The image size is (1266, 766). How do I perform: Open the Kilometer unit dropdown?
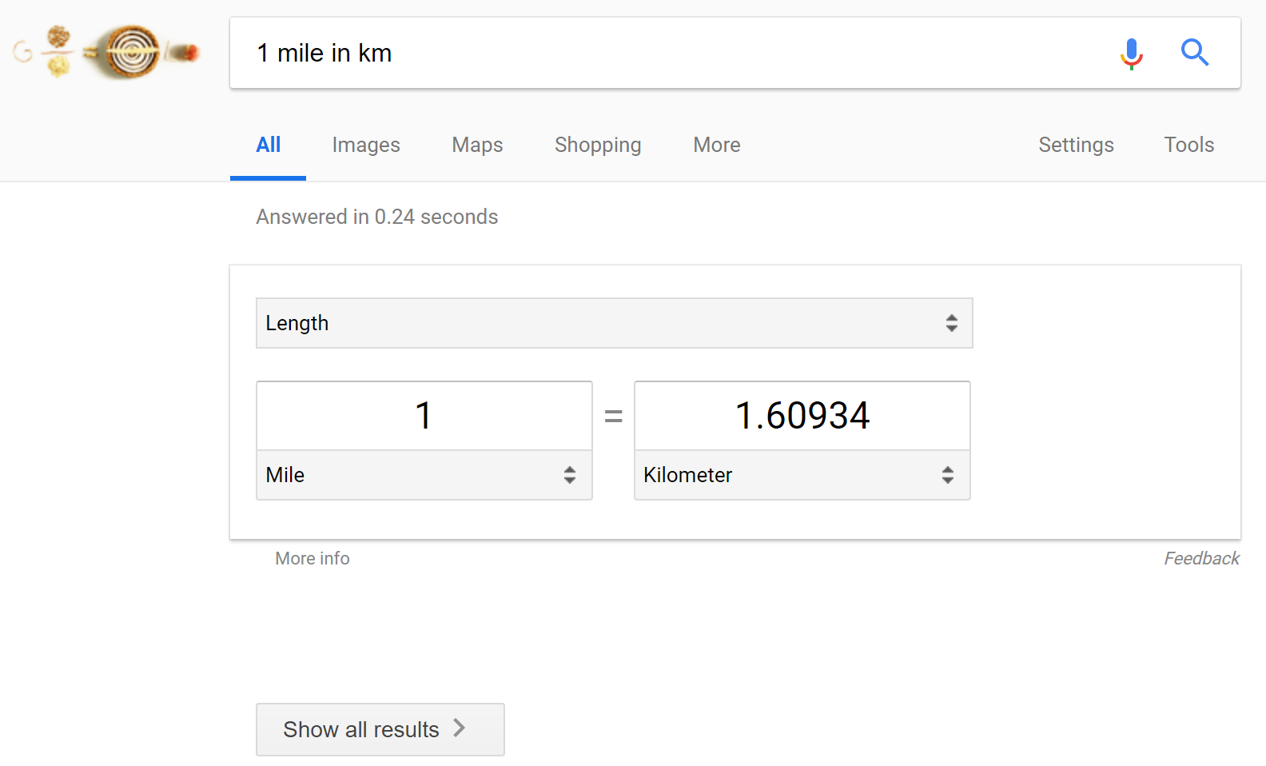point(802,475)
